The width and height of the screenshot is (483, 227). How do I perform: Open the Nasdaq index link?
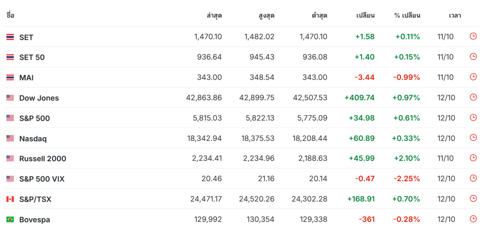coord(33,139)
